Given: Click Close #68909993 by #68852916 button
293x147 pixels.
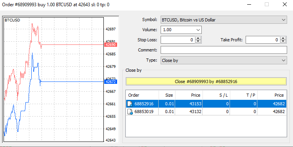Looking at the screenshot, I should pyautogui.click(x=206, y=81).
